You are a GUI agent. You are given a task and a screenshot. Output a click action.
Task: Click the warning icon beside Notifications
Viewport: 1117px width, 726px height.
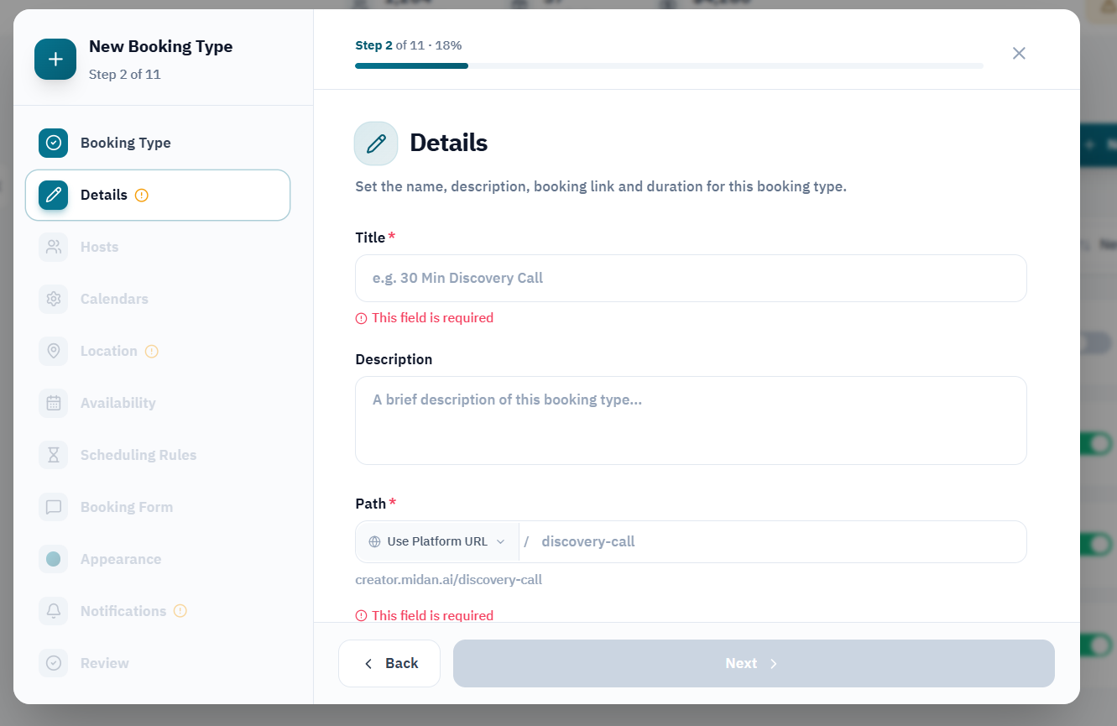[180, 611]
